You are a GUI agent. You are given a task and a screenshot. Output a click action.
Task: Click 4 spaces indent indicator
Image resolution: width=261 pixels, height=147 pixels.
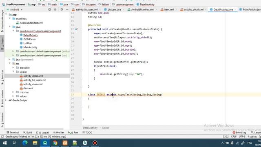(252, 136)
